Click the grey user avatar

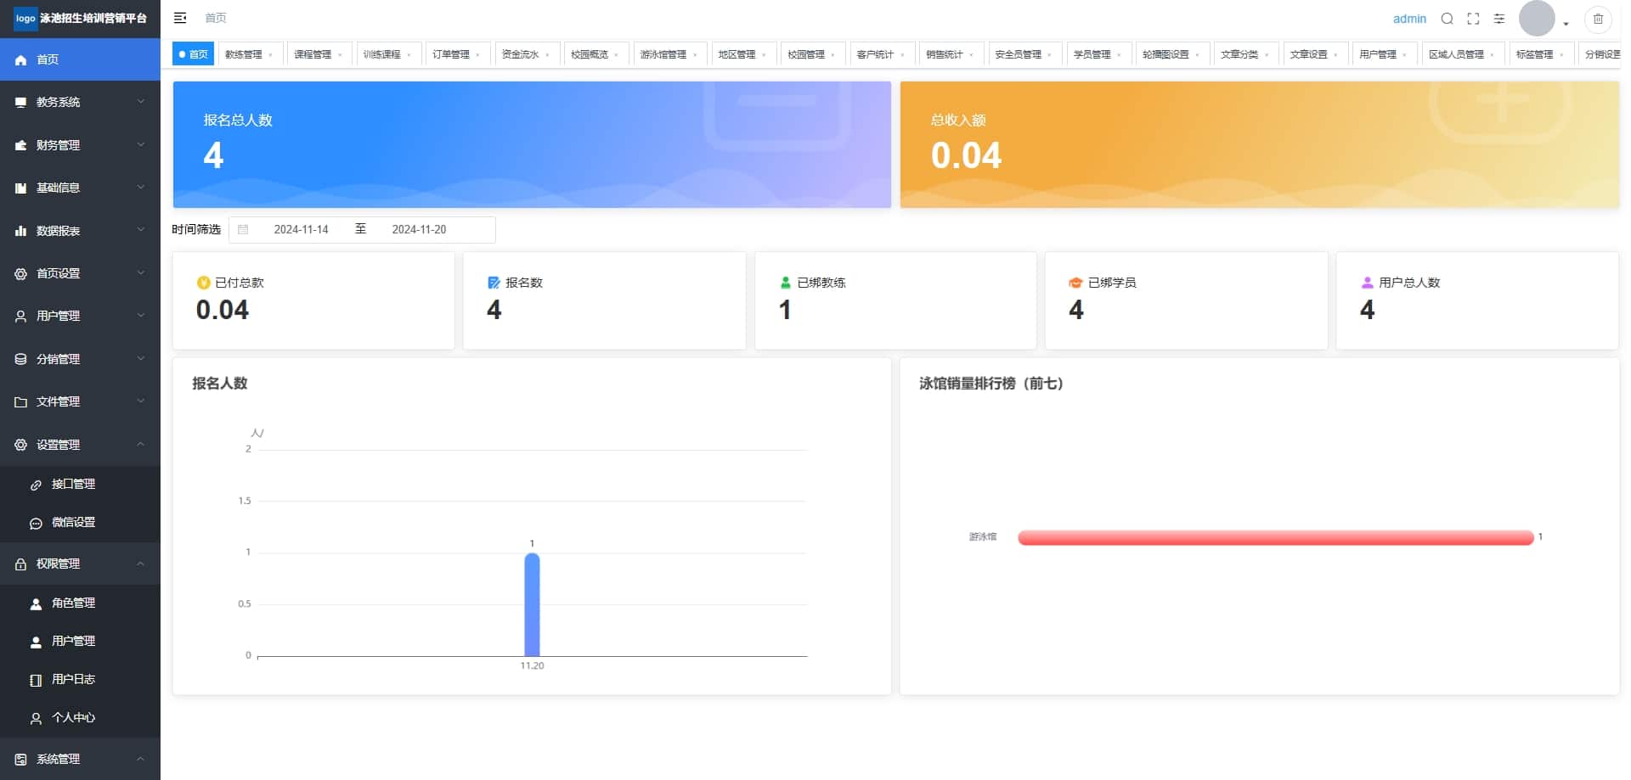[1537, 19]
